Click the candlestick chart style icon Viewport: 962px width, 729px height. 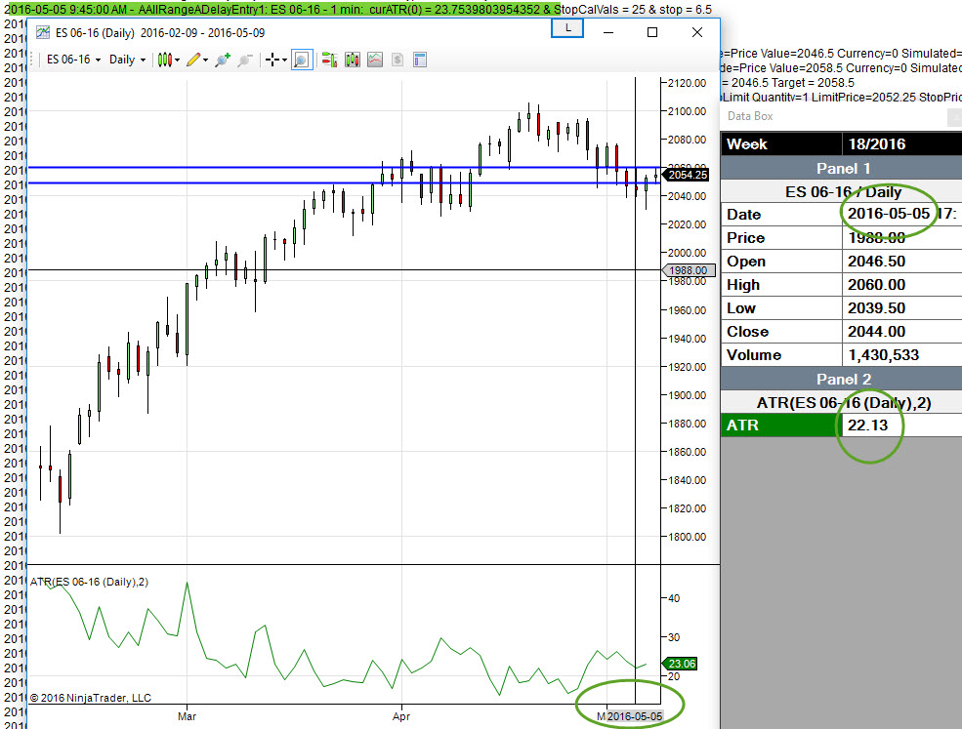click(x=164, y=60)
